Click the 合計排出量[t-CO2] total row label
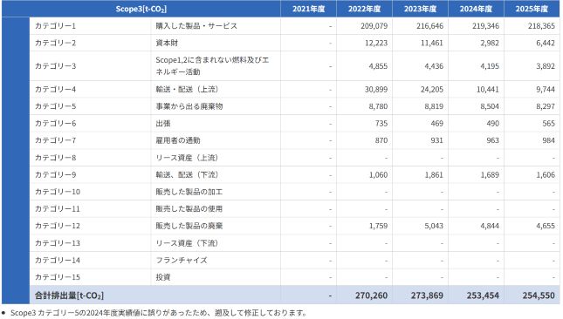Screen dimensions: 563x319 click(69, 295)
